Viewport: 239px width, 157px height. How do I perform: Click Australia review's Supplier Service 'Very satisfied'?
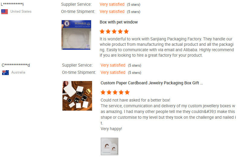click(113, 65)
